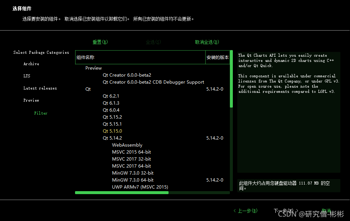Click the 取消 cancel button

[326, 211]
